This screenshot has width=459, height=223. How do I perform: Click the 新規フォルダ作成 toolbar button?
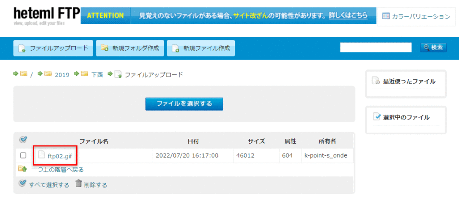pos(130,48)
